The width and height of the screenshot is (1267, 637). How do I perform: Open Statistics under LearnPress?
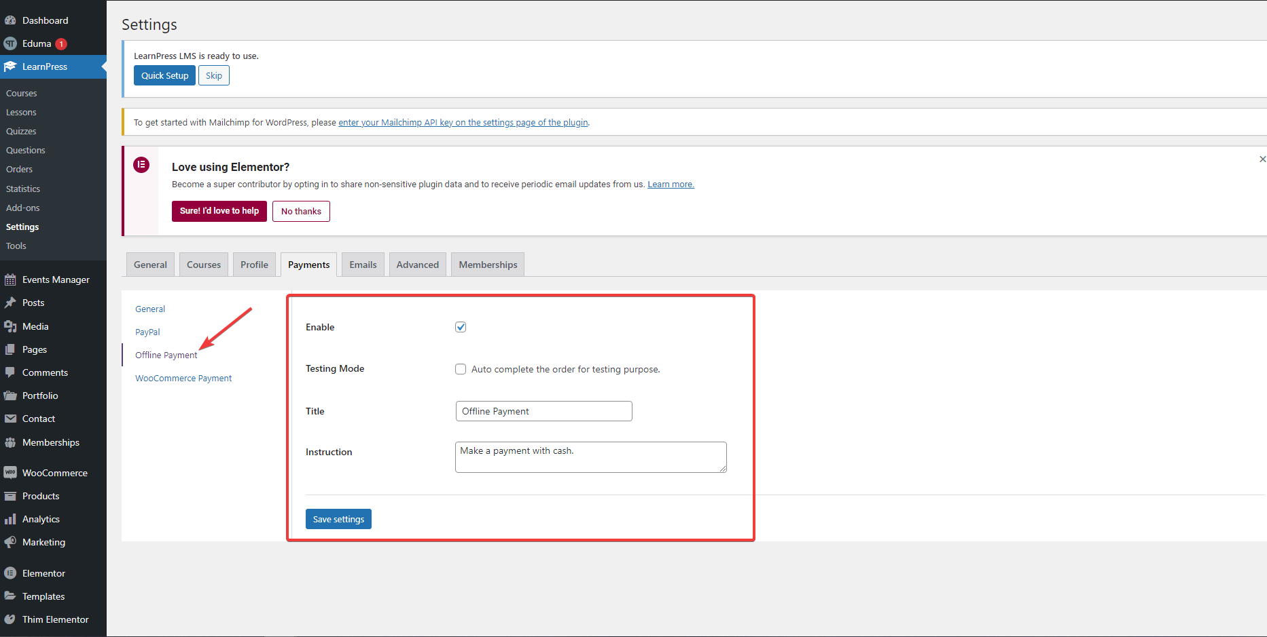click(23, 189)
